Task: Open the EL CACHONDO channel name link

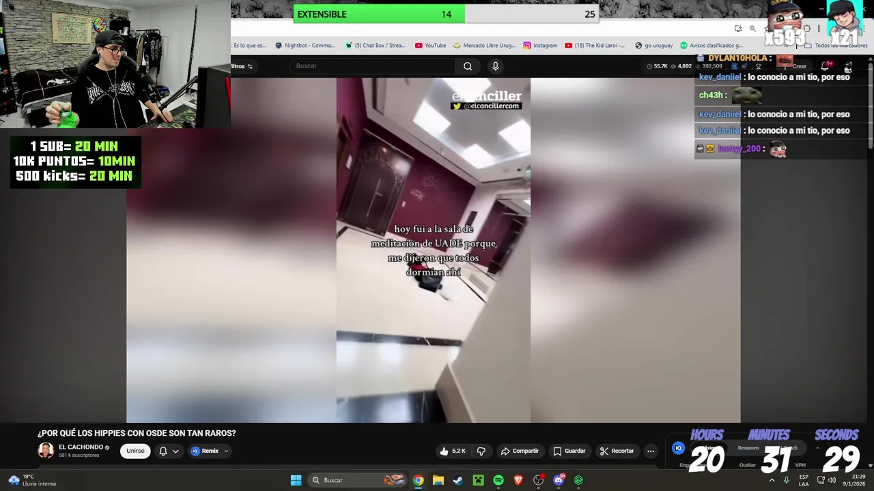Action: tap(81, 447)
